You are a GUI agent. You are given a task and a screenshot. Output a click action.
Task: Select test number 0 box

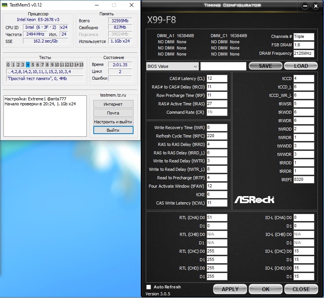(x=8, y=65)
